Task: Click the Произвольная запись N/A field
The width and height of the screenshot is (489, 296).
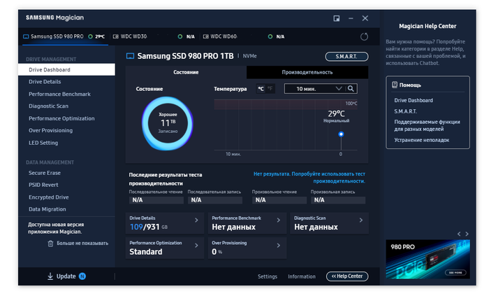Action: 337,200
